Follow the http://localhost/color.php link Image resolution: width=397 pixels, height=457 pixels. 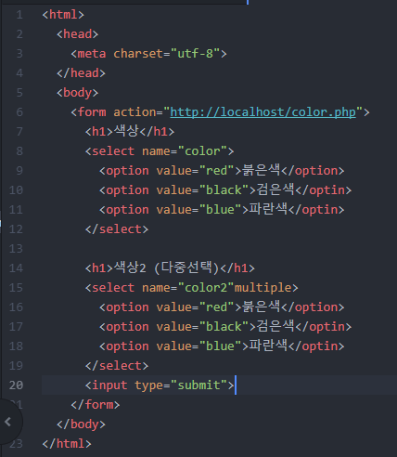point(263,112)
